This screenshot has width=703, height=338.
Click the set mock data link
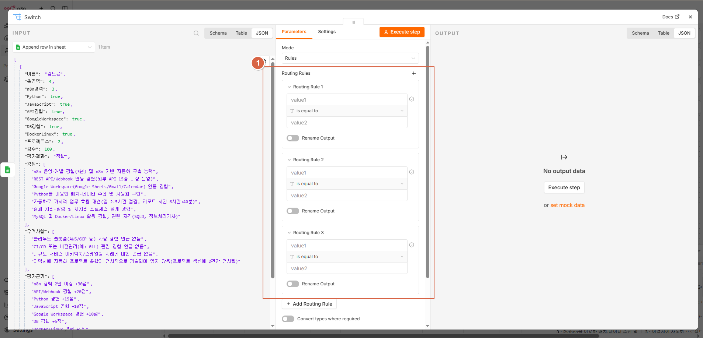(x=567, y=205)
